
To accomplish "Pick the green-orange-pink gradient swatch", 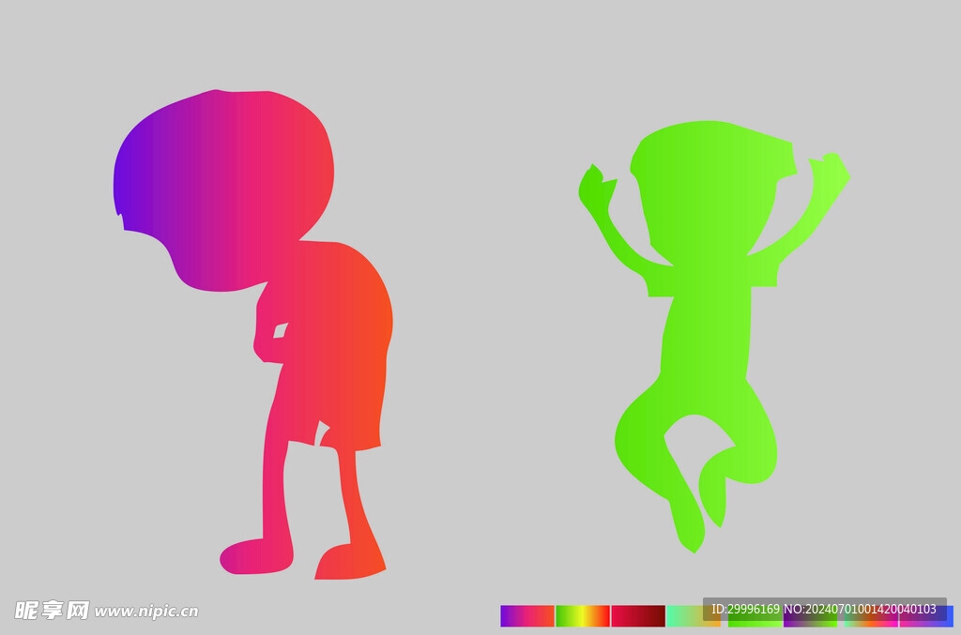I will pos(870,624).
